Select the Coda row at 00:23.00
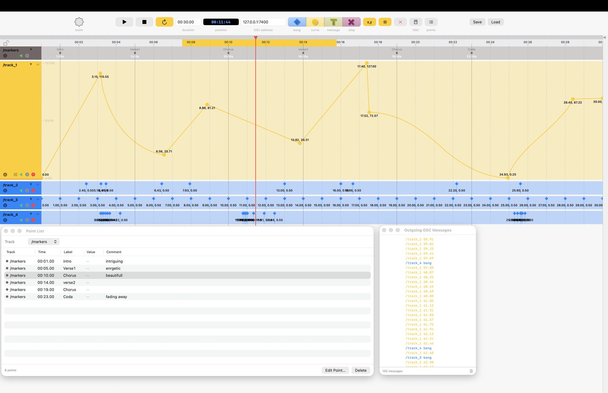Image resolution: width=608 pixels, height=393 pixels. (187, 297)
